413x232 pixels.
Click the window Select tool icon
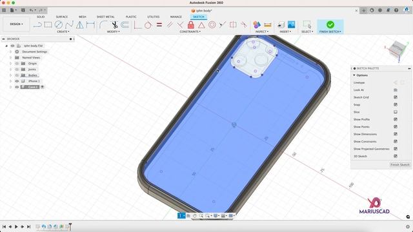[x=307, y=24]
